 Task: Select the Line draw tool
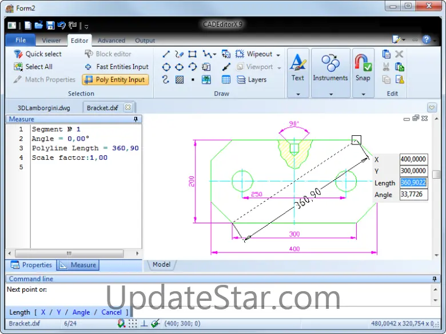click(166, 54)
